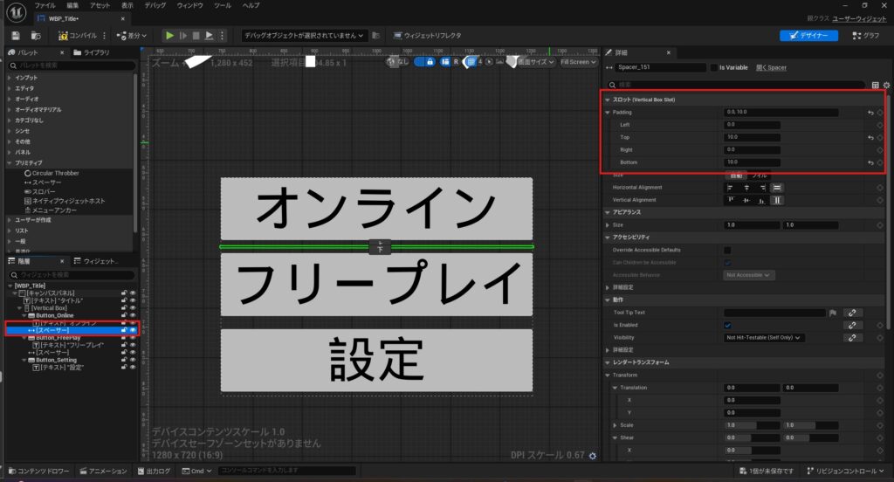Click the Stop simulation icon
This screenshot has width=894, height=482.
(x=196, y=36)
